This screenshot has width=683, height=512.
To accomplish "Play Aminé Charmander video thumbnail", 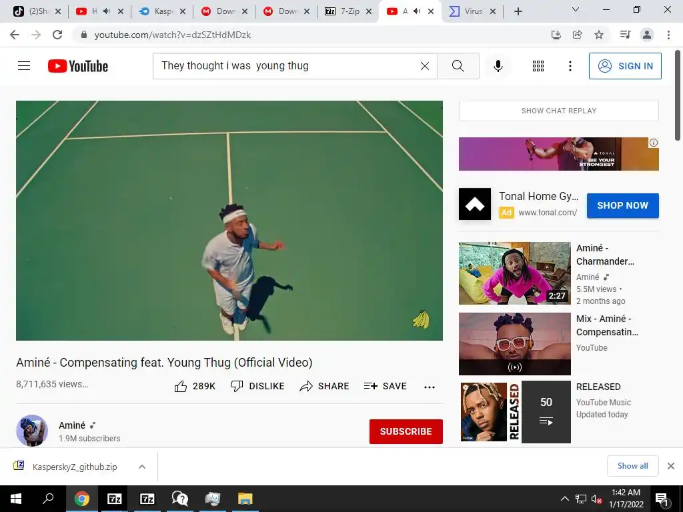I will pyautogui.click(x=514, y=273).
